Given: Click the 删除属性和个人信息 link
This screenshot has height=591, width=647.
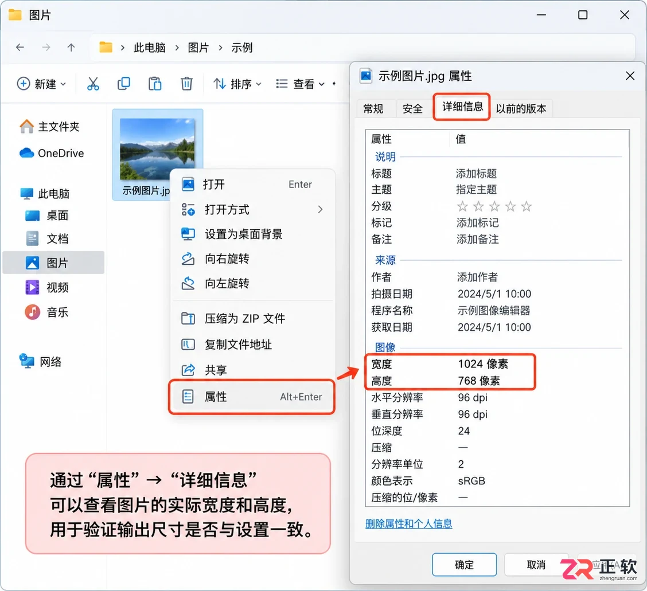Looking at the screenshot, I should [408, 524].
